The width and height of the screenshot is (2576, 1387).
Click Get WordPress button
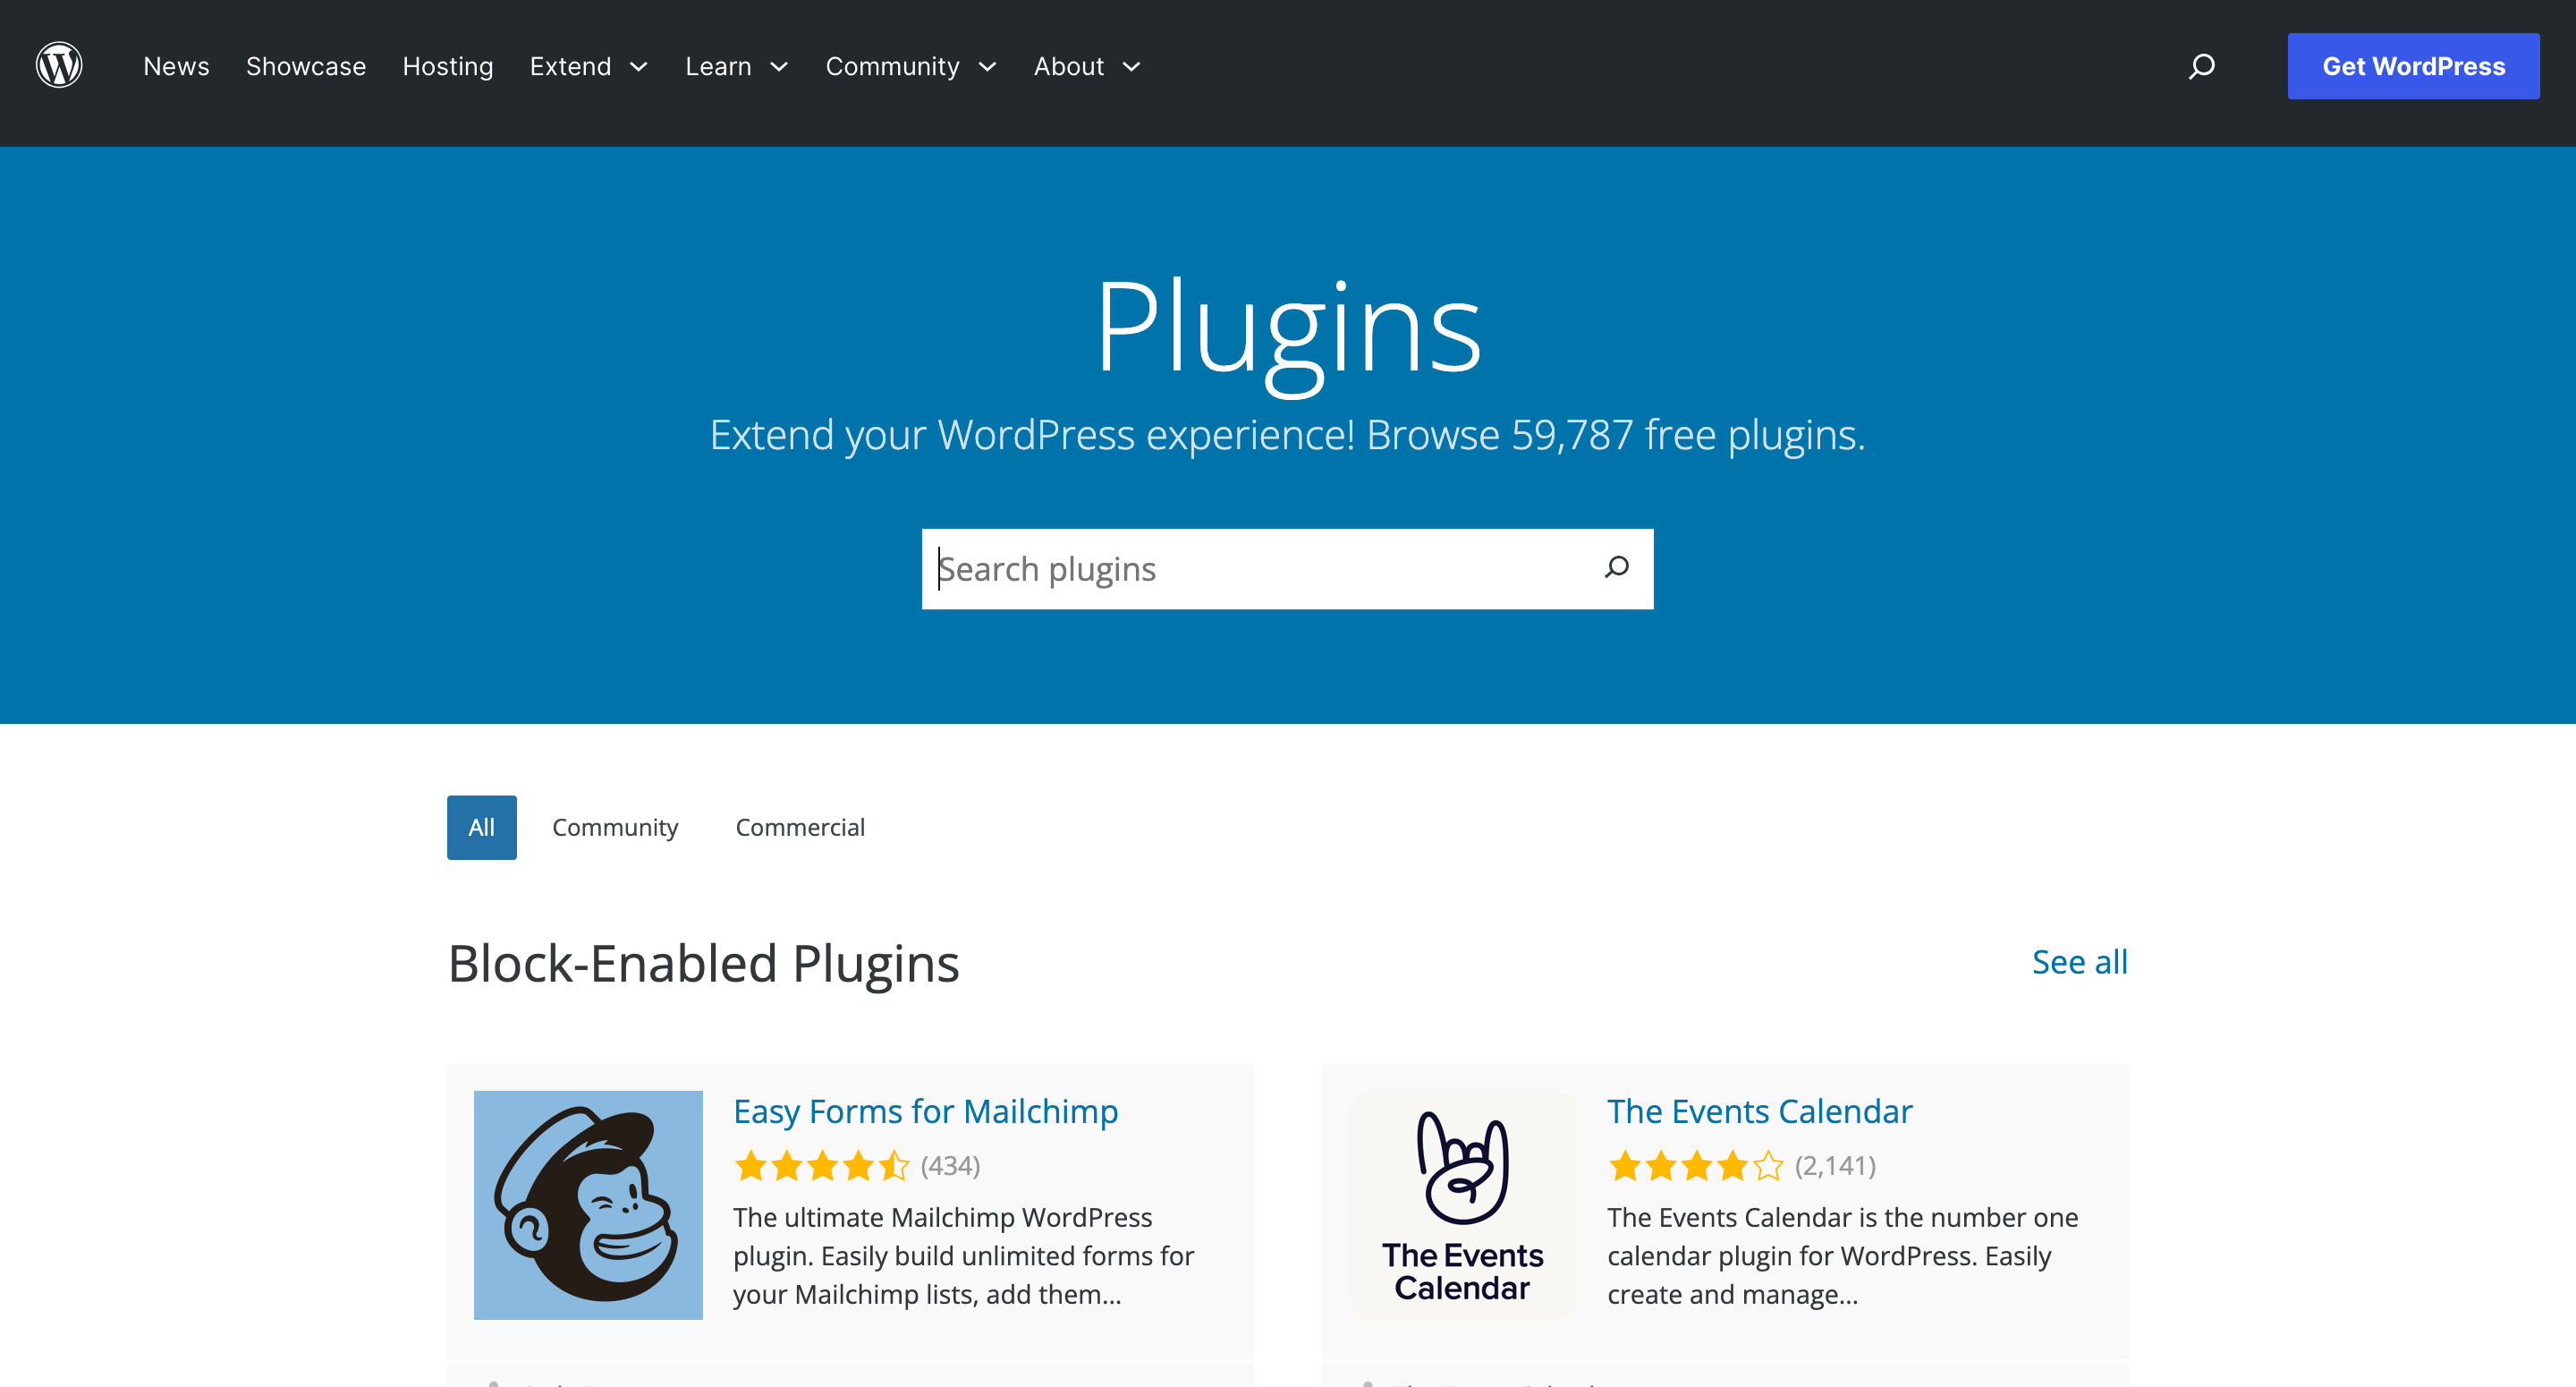tap(2414, 65)
